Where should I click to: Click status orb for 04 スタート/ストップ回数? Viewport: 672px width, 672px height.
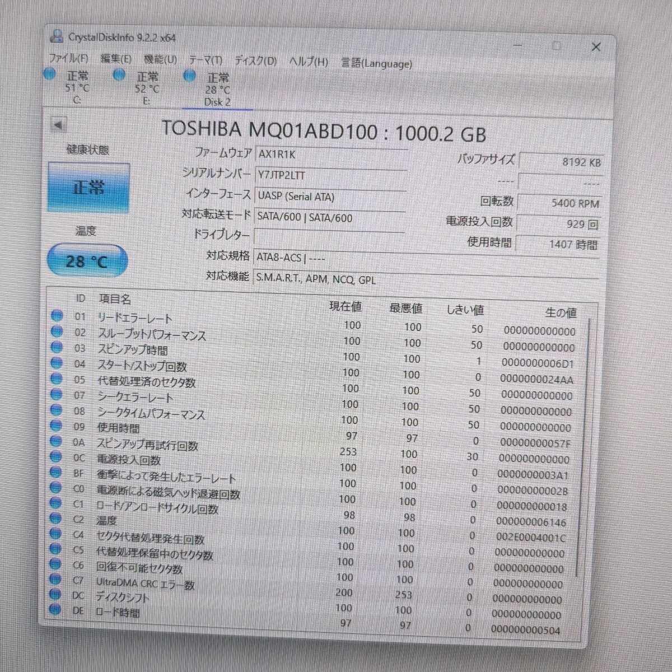[x=57, y=362]
